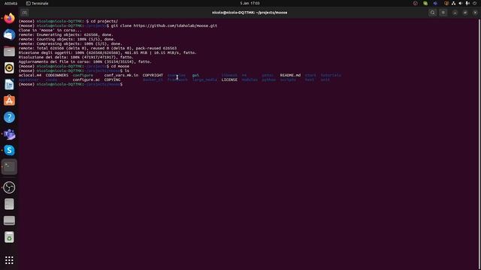Open Firefox from the dock
The height and width of the screenshot is (270, 481).
click(x=9, y=18)
